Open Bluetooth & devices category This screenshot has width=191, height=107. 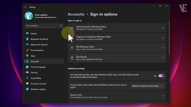tap(44, 39)
